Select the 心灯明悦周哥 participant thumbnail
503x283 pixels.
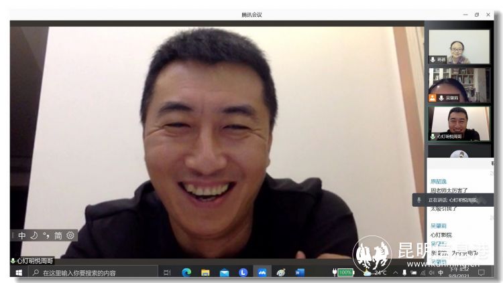[459, 124]
